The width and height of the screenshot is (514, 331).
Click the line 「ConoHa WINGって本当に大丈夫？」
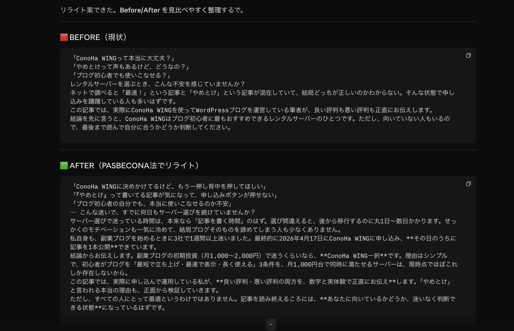coord(123,58)
